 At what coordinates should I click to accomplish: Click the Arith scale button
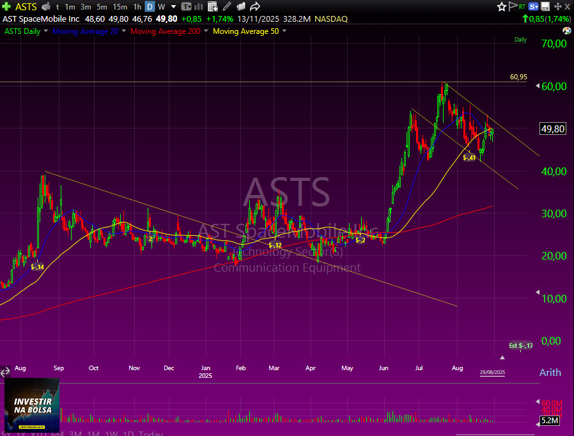[550, 372]
